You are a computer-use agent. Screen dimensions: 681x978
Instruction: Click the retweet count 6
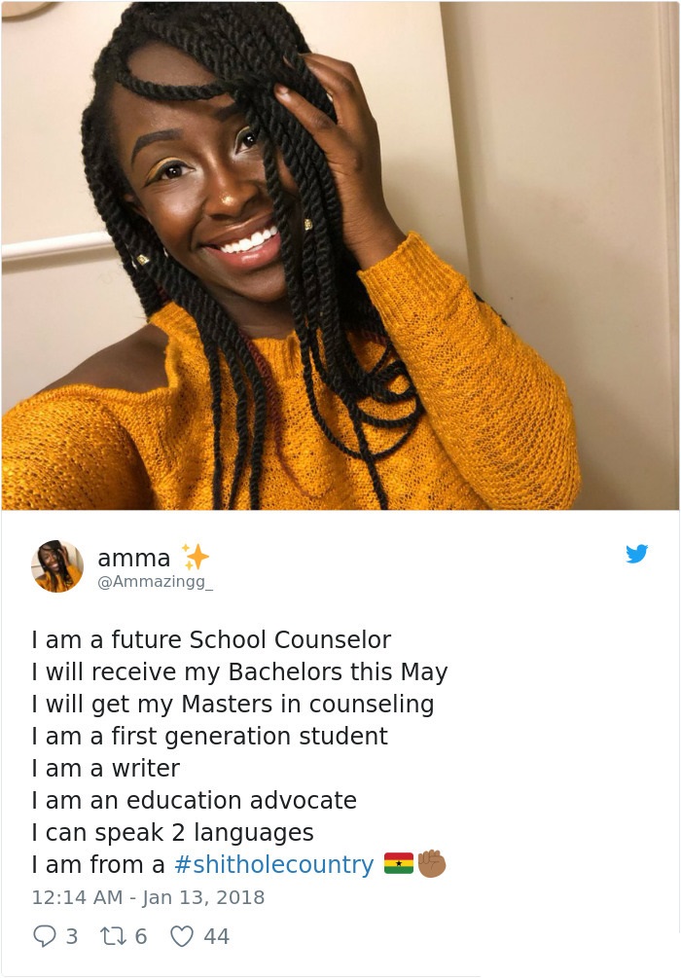141,936
